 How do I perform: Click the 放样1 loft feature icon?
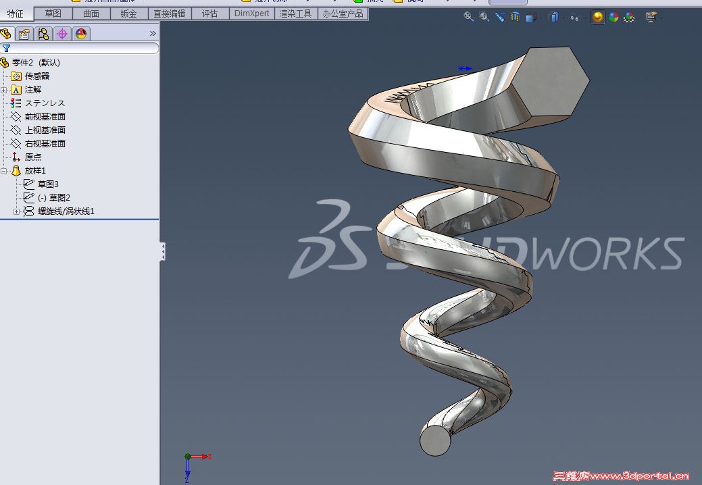point(16,170)
